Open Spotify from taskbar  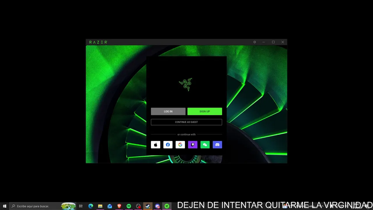click(x=129, y=206)
